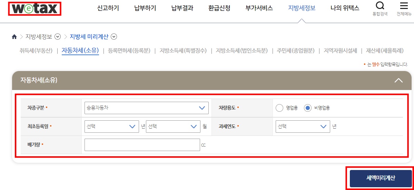The image size is (414, 190).
Task: Open 신고하기 menu
Action: coord(108,8)
